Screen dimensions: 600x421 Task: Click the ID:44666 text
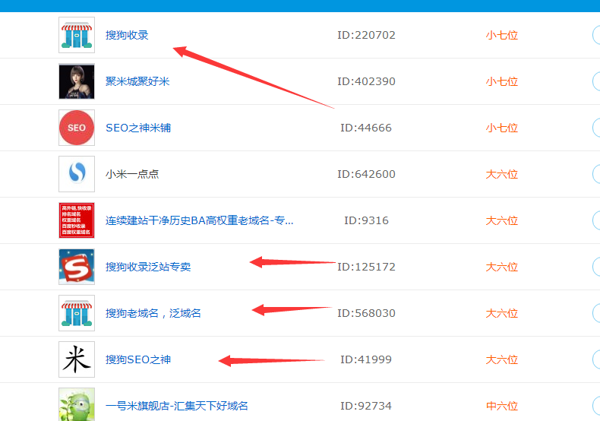tap(366, 128)
